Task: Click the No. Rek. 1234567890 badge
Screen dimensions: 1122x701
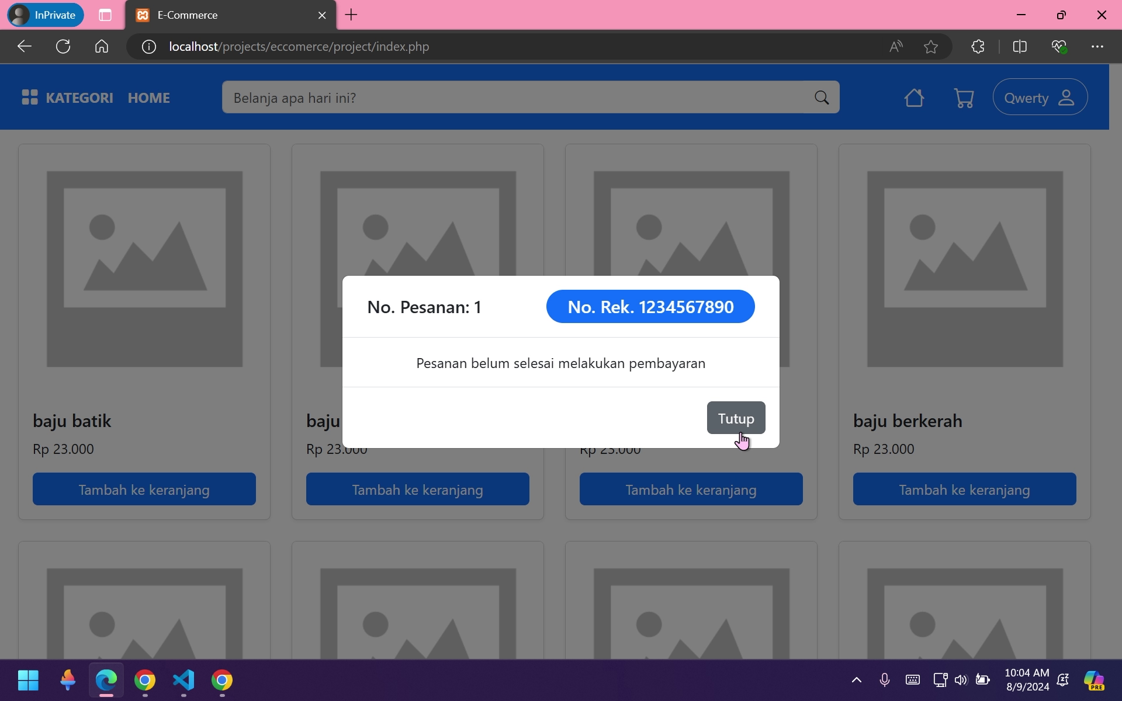Action: pyautogui.click(x=650, y=307)
